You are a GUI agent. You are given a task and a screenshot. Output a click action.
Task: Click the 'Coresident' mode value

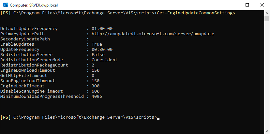(105, 60)
